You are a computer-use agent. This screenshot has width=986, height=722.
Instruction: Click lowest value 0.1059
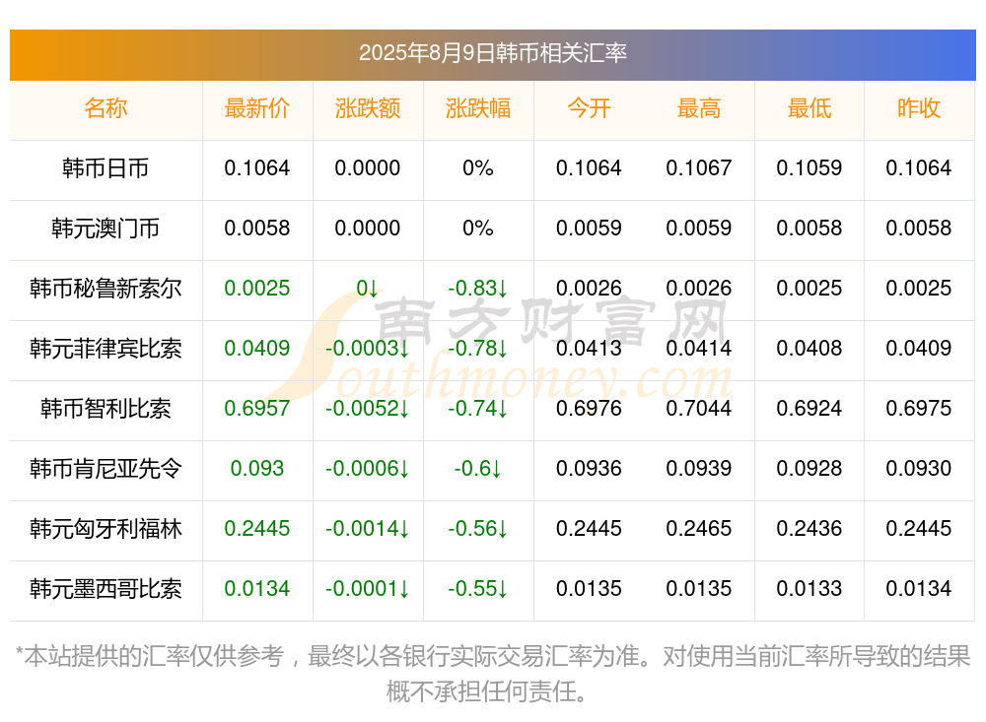click(x=810, y=168)
